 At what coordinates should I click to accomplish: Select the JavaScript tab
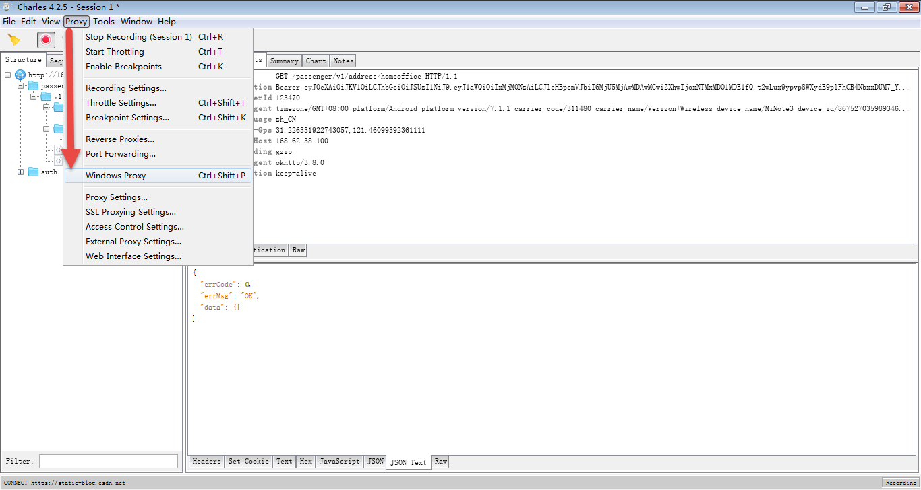(340, 462)
